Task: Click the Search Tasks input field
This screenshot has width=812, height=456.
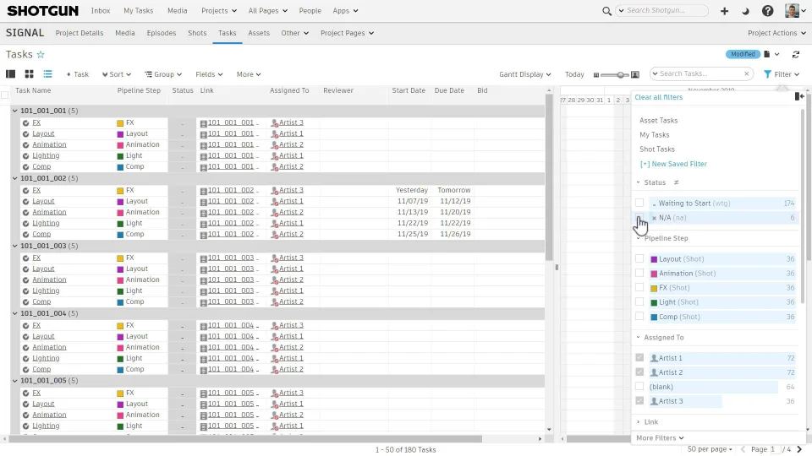Action: point(700,74)
